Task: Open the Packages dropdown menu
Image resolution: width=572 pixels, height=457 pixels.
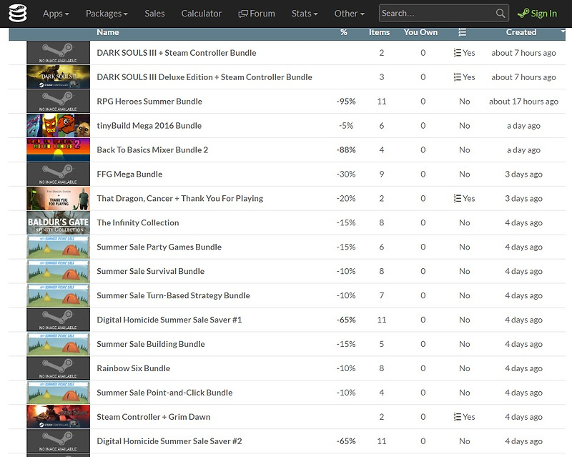Action: [x=107, y=14]
